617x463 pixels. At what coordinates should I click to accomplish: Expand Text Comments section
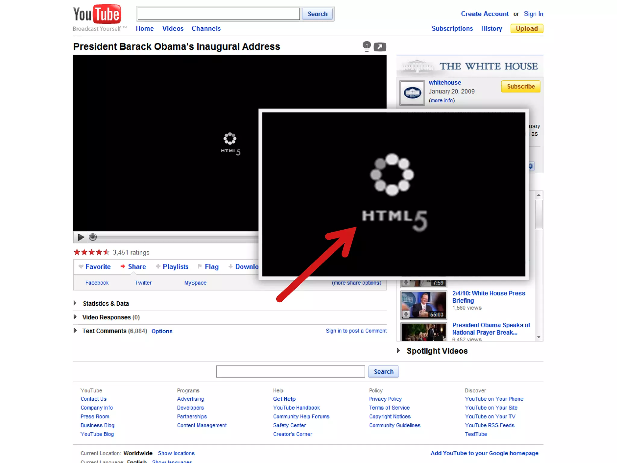(x=110, y=331)
